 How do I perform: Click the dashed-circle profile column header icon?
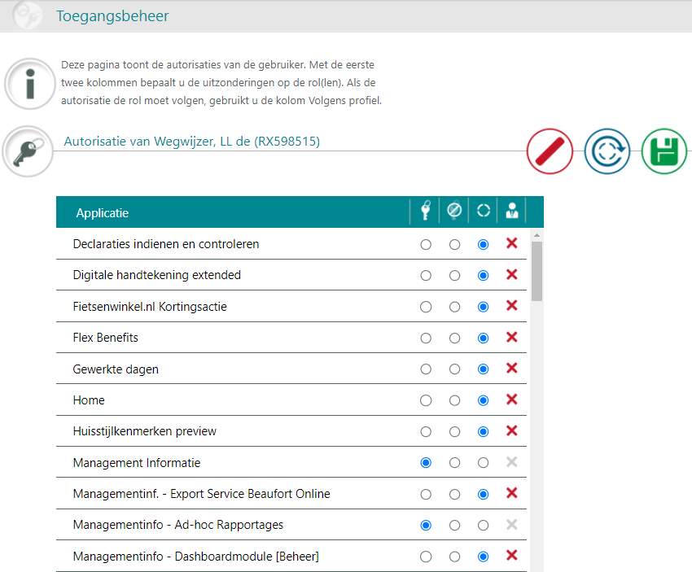(x=484, y=211)
